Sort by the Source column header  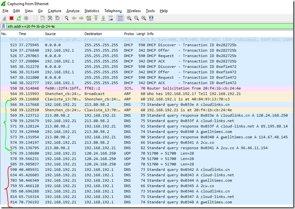[64, 34]
